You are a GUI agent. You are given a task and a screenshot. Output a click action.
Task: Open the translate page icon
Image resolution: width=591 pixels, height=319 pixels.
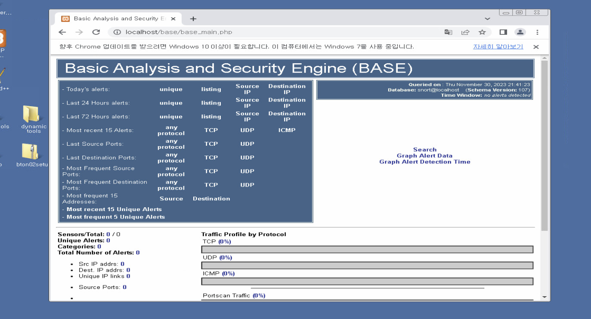[x=448, y=32]
